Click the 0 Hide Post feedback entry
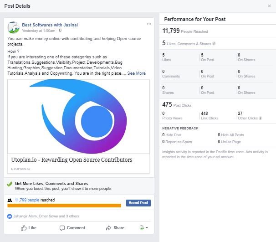Screen dimensions: 276x242 pyautogui.click(x=172, y=135)
